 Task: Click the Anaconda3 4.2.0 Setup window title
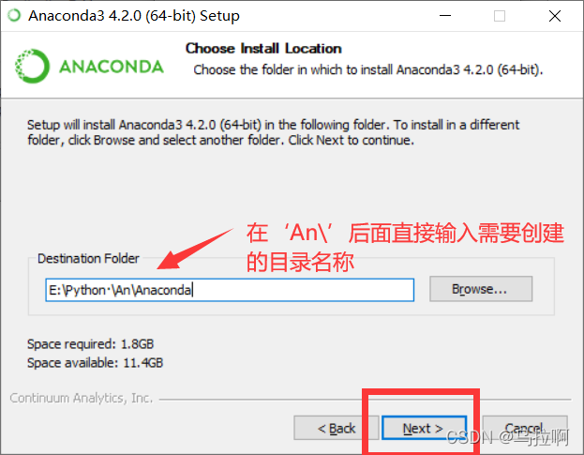coord(134,16)
